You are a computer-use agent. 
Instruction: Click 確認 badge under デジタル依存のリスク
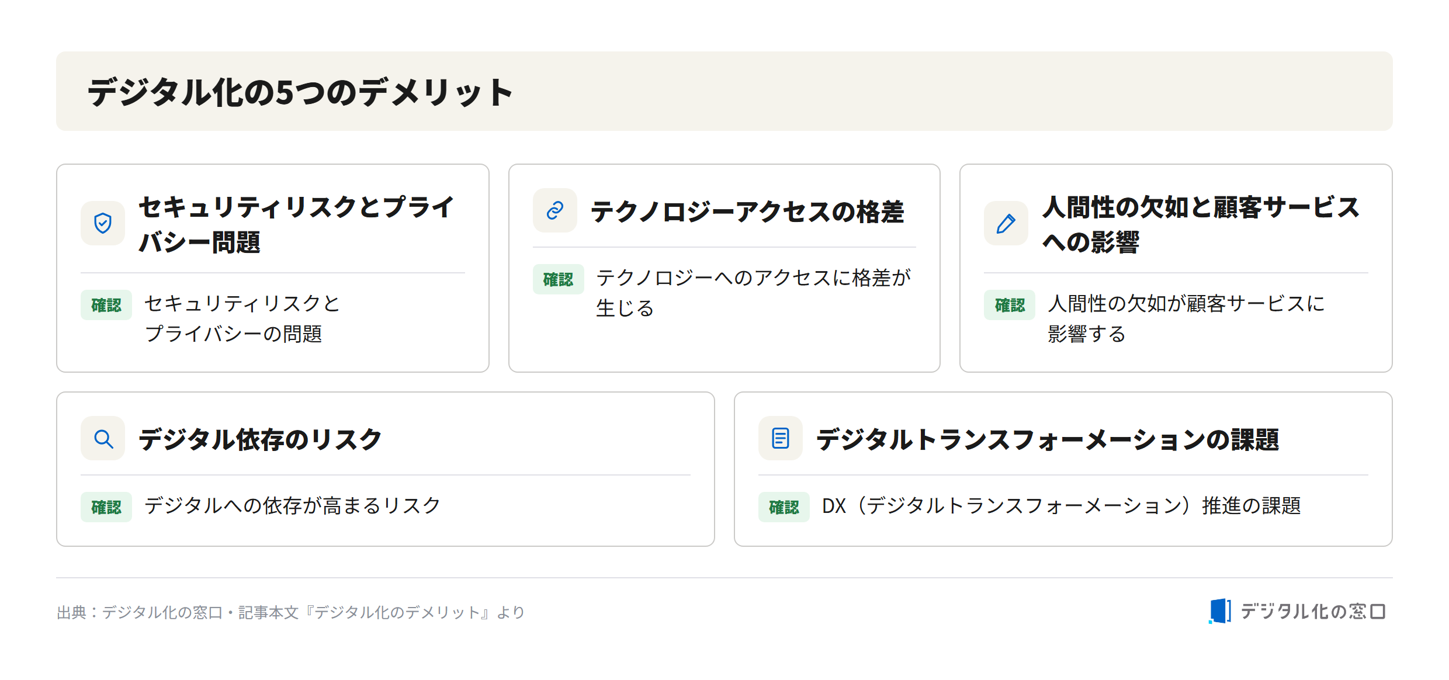coord(106,507)
